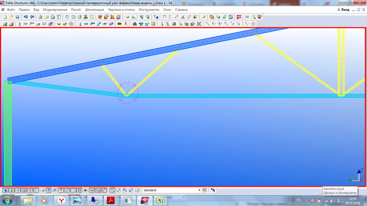Image resolution: width=367 pixels, height=206 pixels.
Task: Click the magenta circled truss node
Action: (x=128, y=93)
